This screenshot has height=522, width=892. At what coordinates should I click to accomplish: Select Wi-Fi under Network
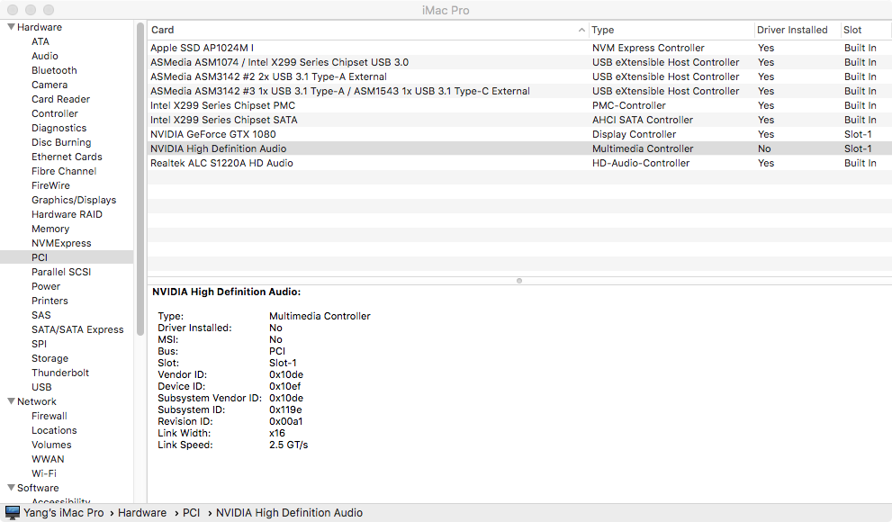coord(44,473)
